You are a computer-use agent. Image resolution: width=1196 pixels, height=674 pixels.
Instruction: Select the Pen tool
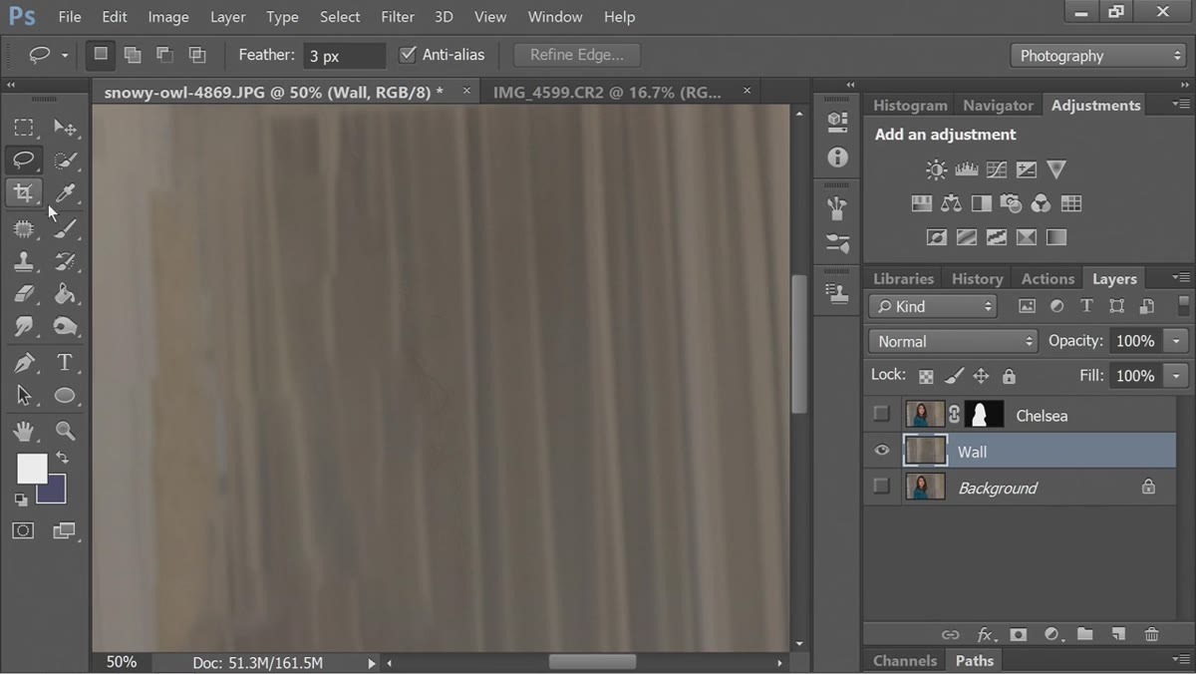point(23,363)
